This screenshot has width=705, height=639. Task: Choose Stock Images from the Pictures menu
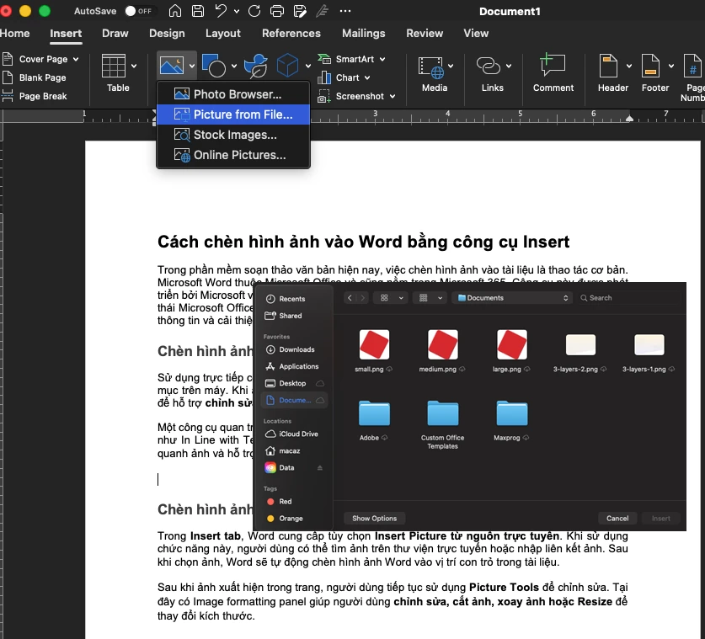point(237,134)
